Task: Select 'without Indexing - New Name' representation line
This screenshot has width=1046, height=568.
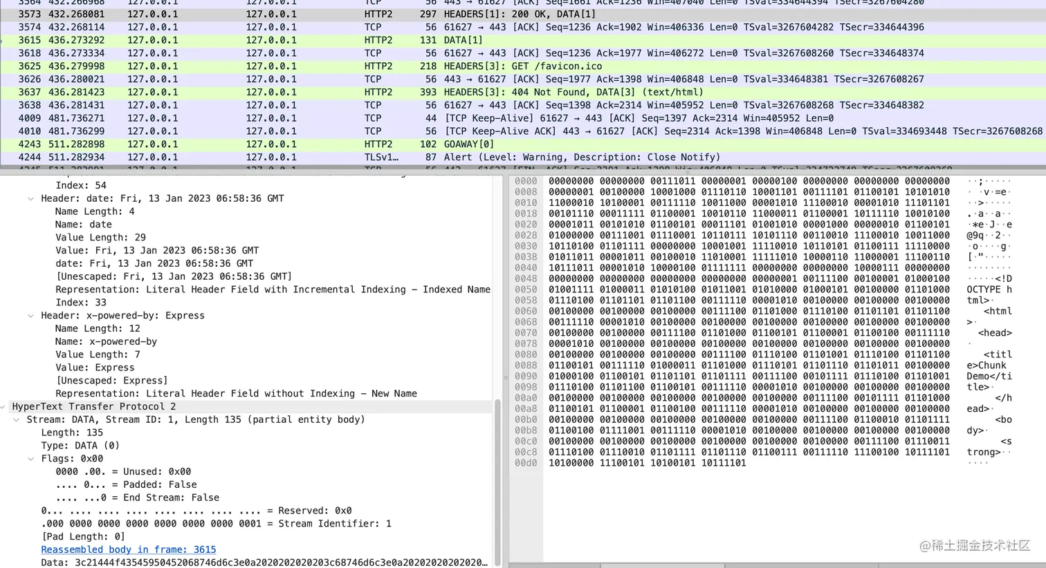Action: (x=236, y=394)
